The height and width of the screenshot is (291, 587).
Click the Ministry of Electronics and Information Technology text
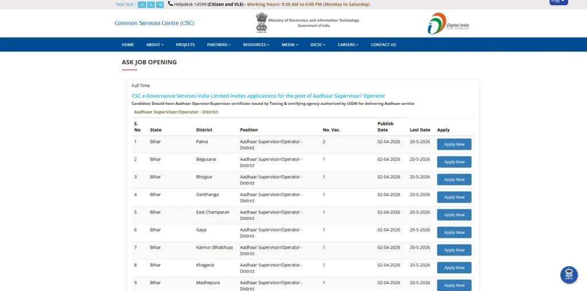pos(314,20)
